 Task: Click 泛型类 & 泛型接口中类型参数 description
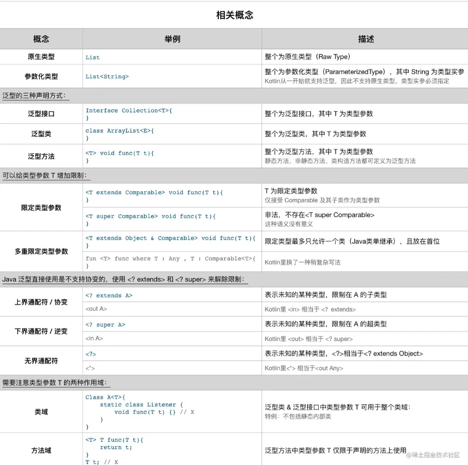click(338, 407)
